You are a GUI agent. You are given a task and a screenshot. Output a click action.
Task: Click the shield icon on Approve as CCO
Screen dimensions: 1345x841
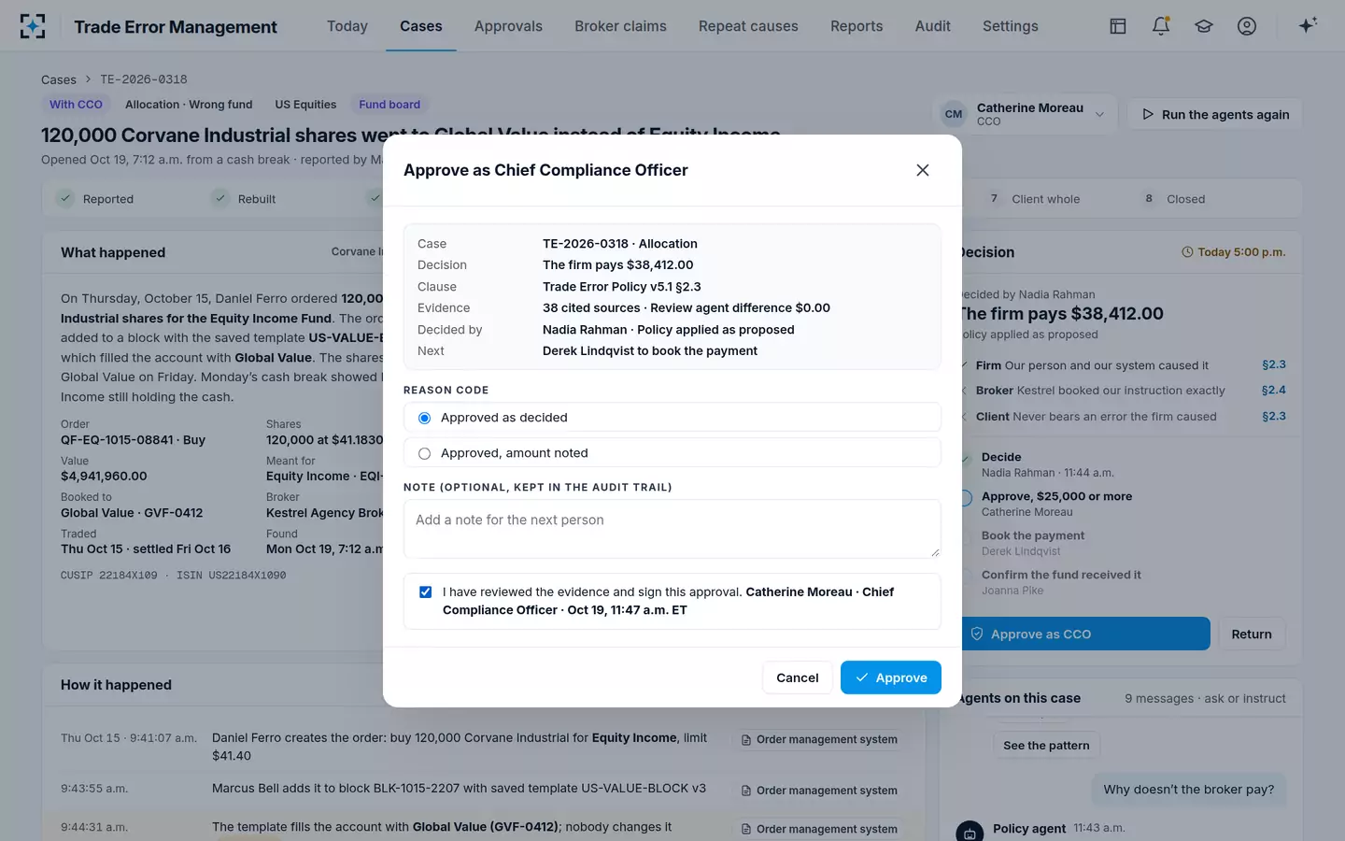[x=977, y=634]
